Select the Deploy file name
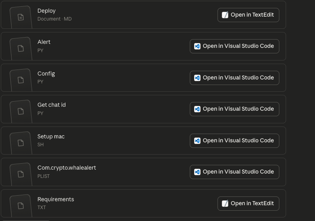 (x=46, y=11)
